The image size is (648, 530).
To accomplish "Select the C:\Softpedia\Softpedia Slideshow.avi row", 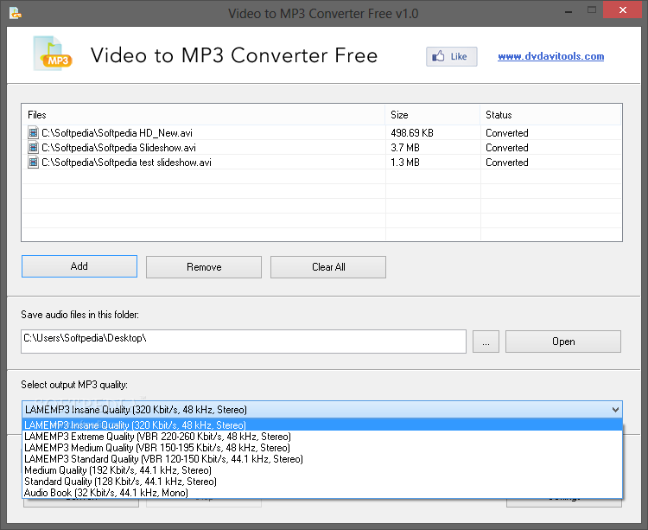I will [x=321, y=148].
